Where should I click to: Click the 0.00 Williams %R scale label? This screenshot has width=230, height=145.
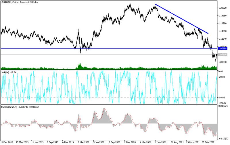click(221, 71)
